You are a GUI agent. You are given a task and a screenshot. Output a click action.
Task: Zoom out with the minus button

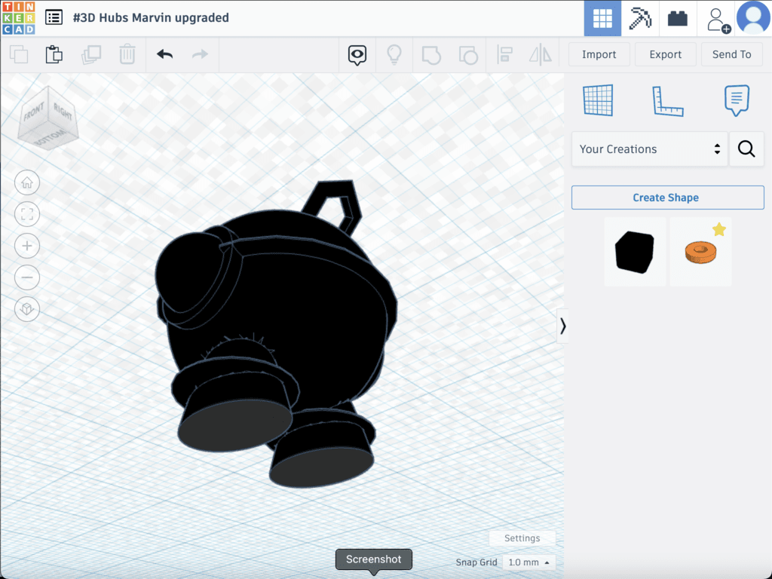coord(27,277)
